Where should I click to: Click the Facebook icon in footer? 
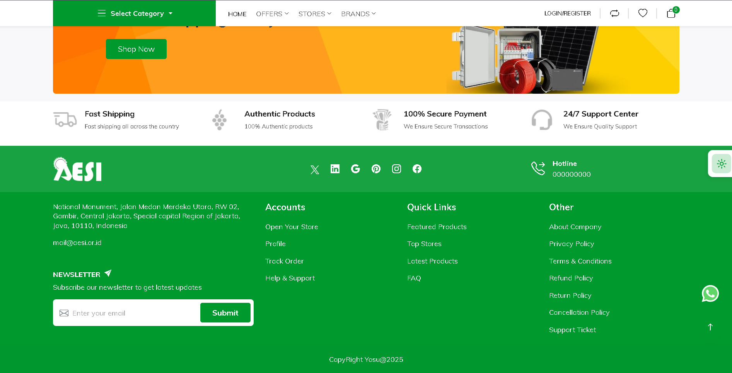click(x=417, y=169)
